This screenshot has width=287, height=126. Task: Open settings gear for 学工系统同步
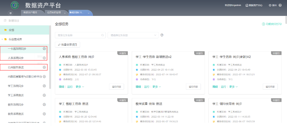[44, 86]
